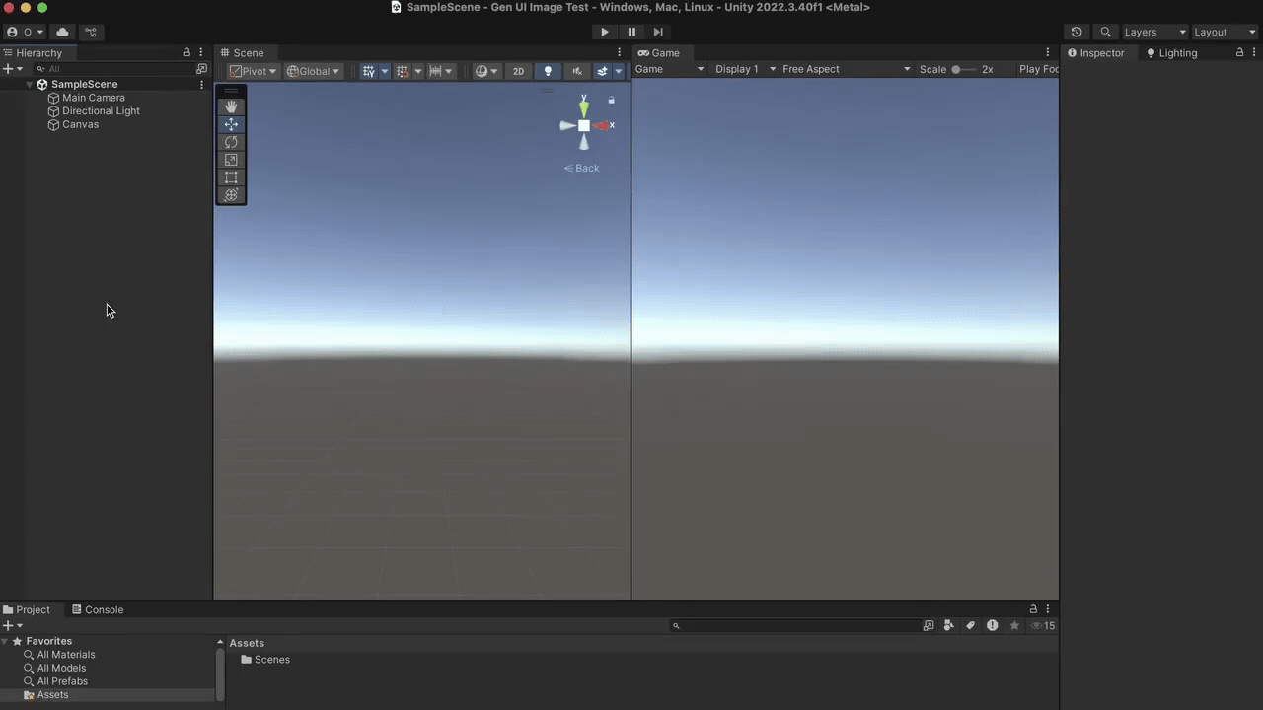Toggle scene lighting with the lightbulb button
This screenshot has height=710, width=1263.
click(x=548, y=70)
